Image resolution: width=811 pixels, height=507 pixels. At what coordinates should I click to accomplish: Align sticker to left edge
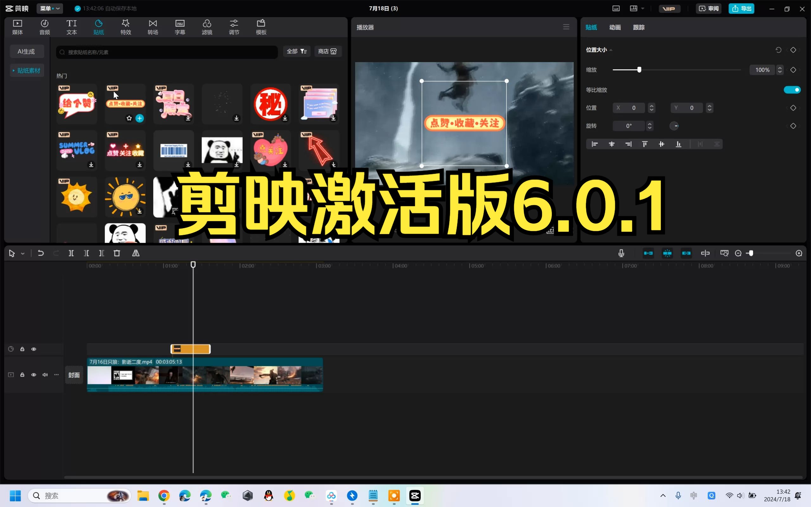(x=595, y=144)
